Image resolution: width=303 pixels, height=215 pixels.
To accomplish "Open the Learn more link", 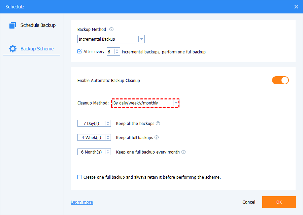I will 82,202.
